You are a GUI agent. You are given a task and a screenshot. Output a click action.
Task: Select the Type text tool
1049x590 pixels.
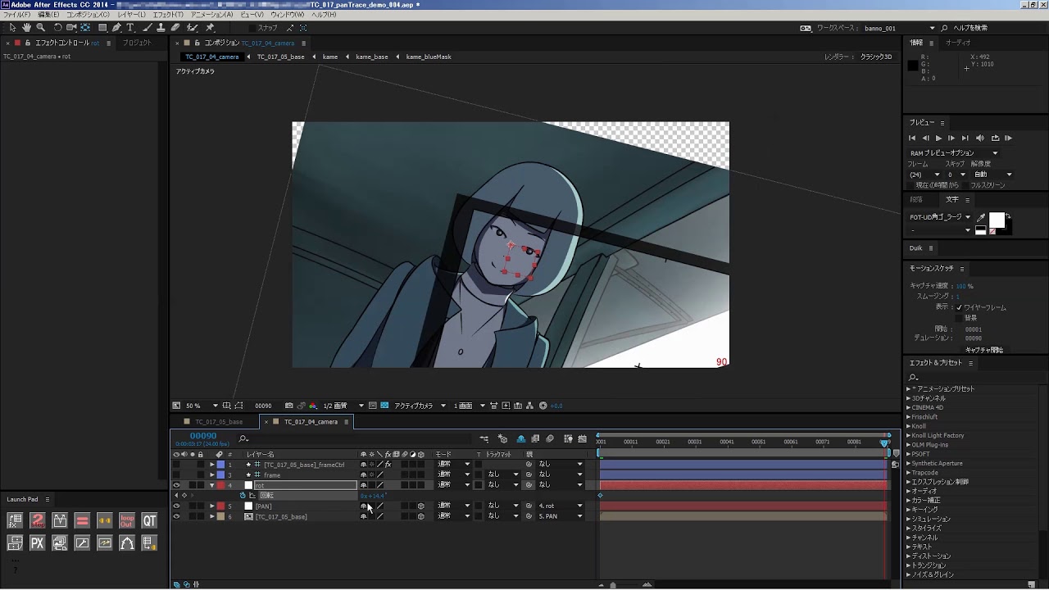click(130, 28)
